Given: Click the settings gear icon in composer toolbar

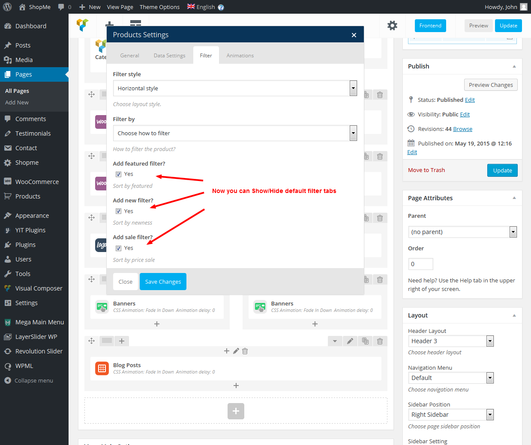Looking at the screenshot, I should coord(392,26).
